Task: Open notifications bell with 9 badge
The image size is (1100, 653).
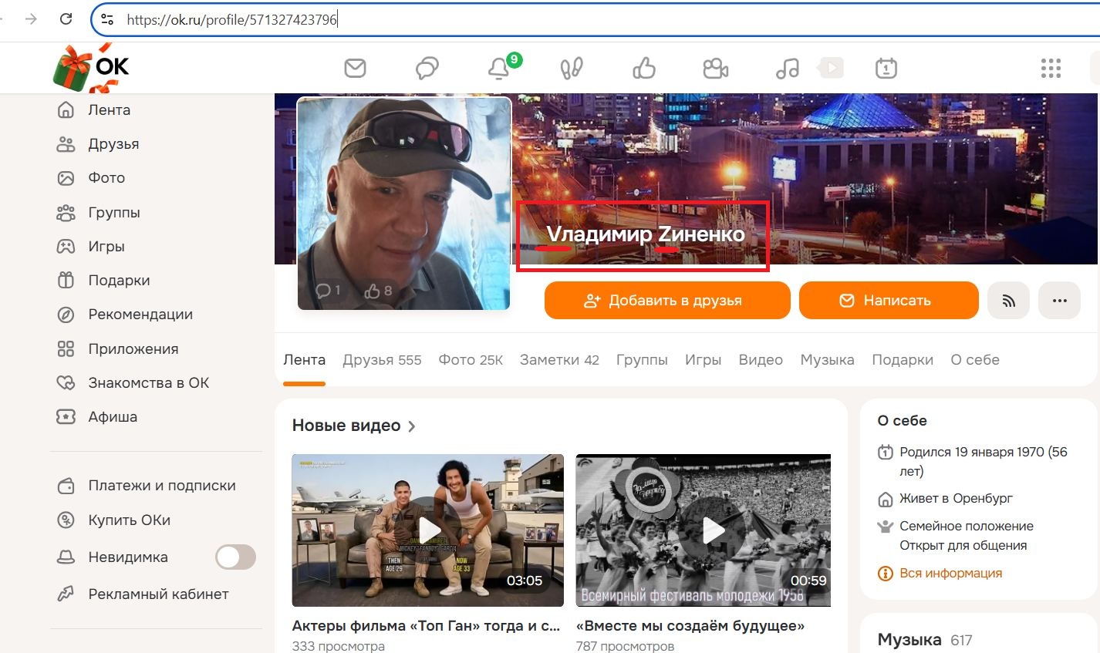Action: coord(499,69)
